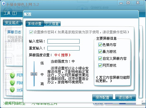The image size is (146, 108).
Task: Minimize the 小绿伞 main window
Action: [121, 3]
